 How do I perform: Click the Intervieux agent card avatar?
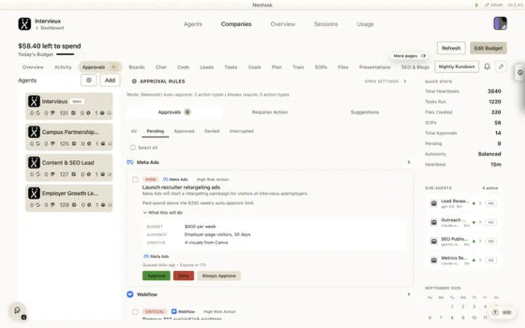click(x=34, y=101)
